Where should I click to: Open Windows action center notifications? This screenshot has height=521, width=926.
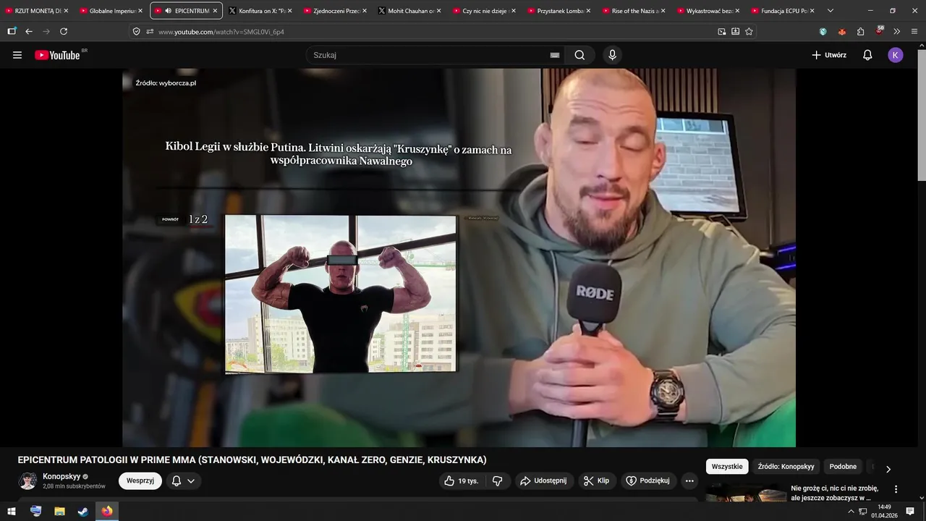(x=910, y=511)
